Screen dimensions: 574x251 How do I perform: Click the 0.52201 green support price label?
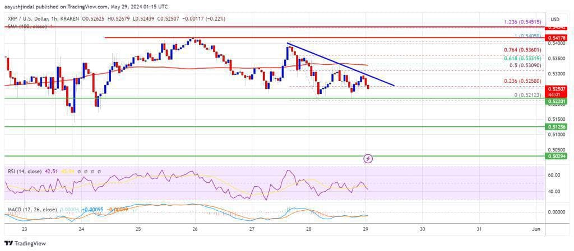point(557,101)
